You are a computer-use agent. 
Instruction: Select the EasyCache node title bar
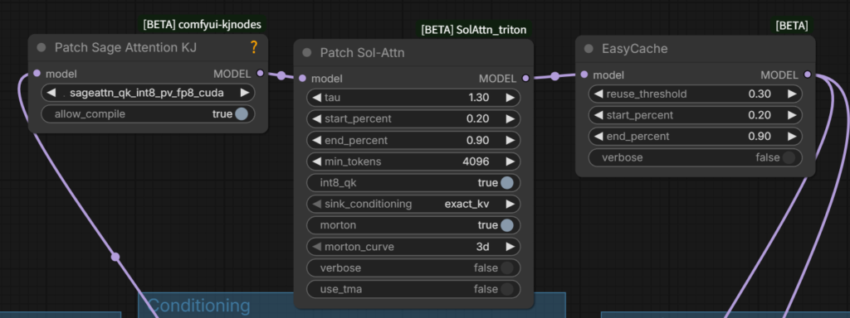[x=696, y=49]
